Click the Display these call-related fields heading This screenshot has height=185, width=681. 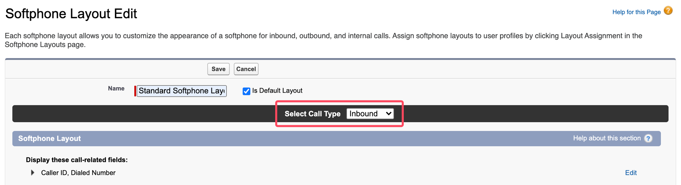tap(77, 160)
